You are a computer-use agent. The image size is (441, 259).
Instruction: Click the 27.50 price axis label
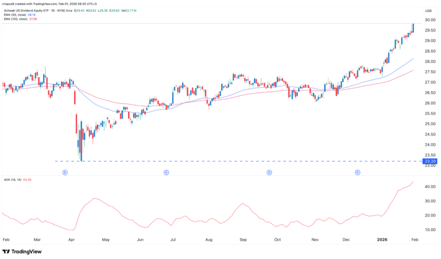click(430, 72)
